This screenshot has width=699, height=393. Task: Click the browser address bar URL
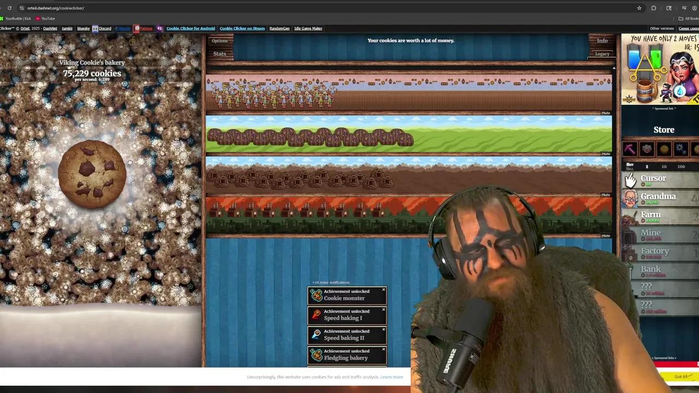(56, 8)
